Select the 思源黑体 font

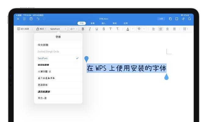[58, 85]
